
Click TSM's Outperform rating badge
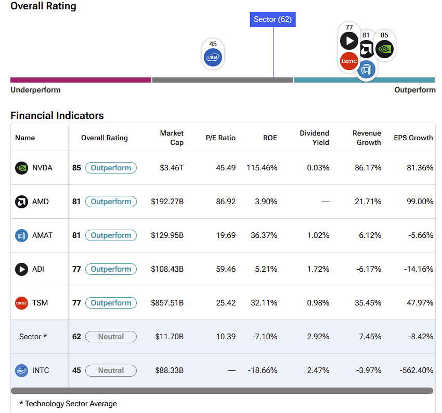[x=111, y=303]
